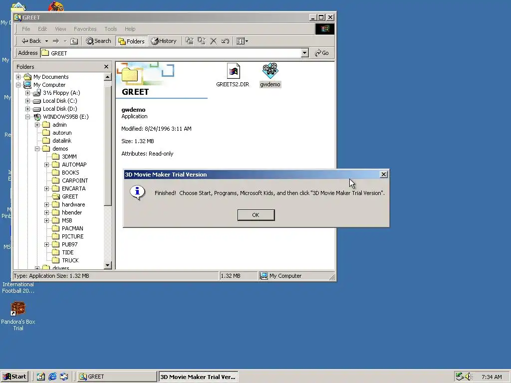Select the CARPOINT folder in the tree

(x=75, y=181)
